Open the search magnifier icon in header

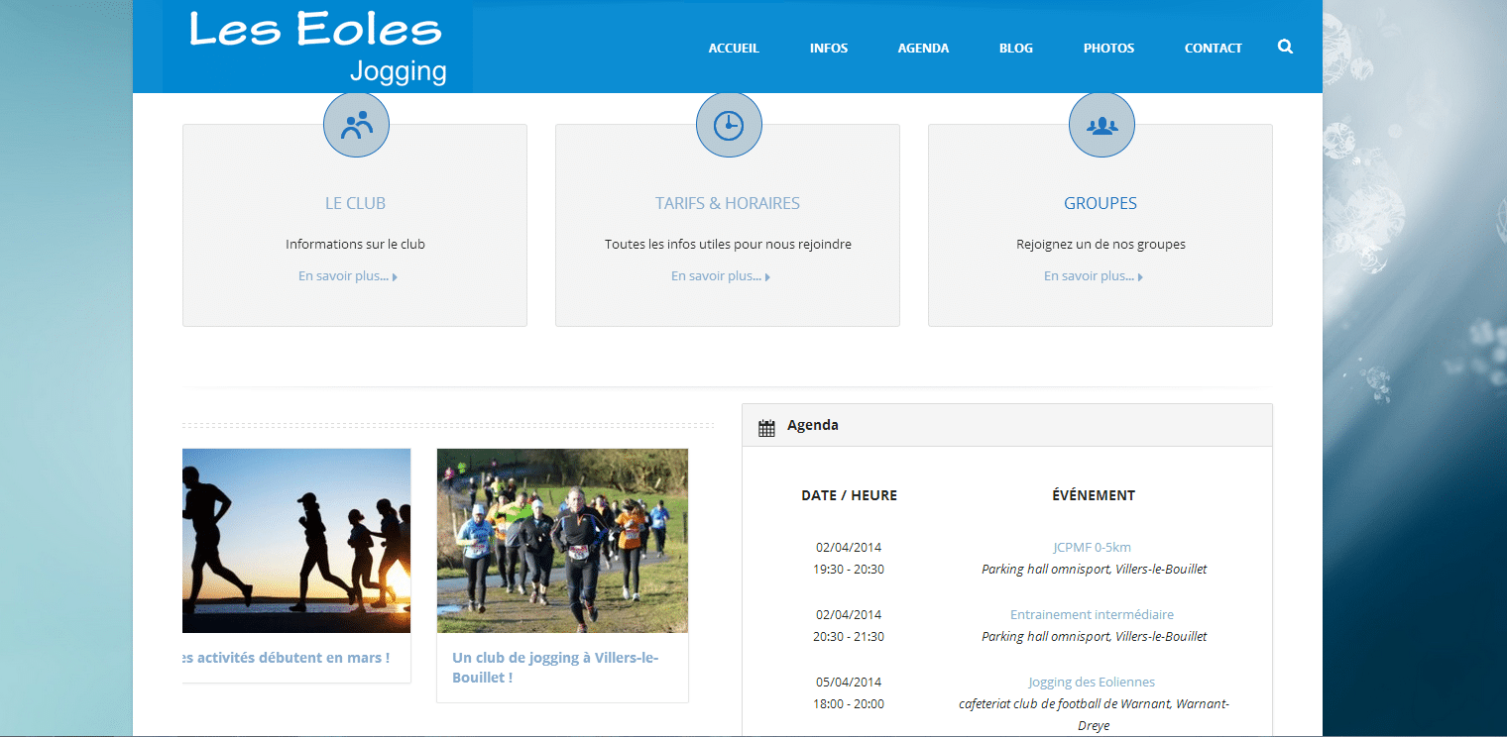(x=1285, y=47)
